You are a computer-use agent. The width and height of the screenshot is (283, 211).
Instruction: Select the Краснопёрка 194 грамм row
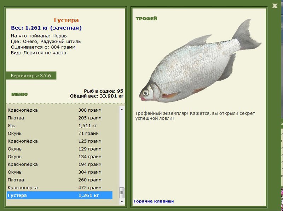click(x=59, y=164)
